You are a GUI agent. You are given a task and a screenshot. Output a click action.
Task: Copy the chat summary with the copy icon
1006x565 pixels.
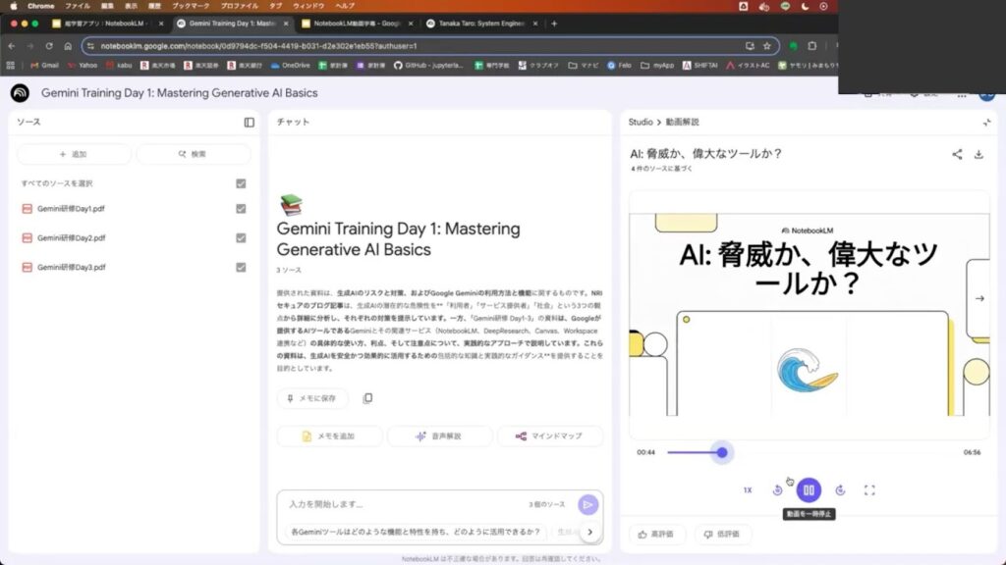[367, 398]
